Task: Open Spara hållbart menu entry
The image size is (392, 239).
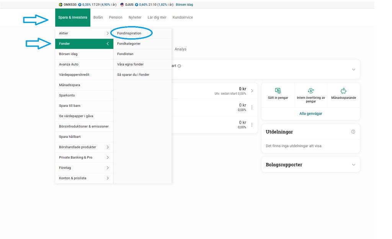Action: (x=84, y=137)
